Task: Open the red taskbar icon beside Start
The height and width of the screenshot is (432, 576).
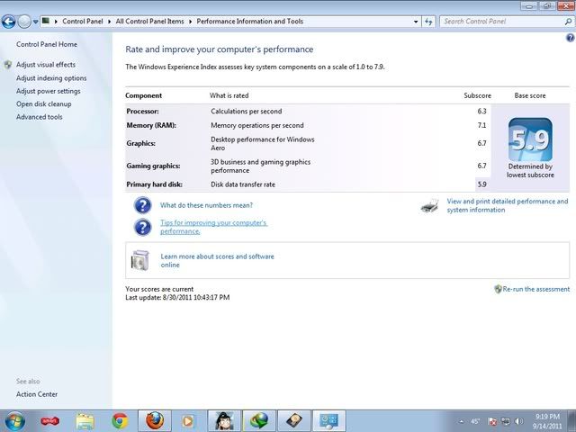Action: click(x=50, y=421)
